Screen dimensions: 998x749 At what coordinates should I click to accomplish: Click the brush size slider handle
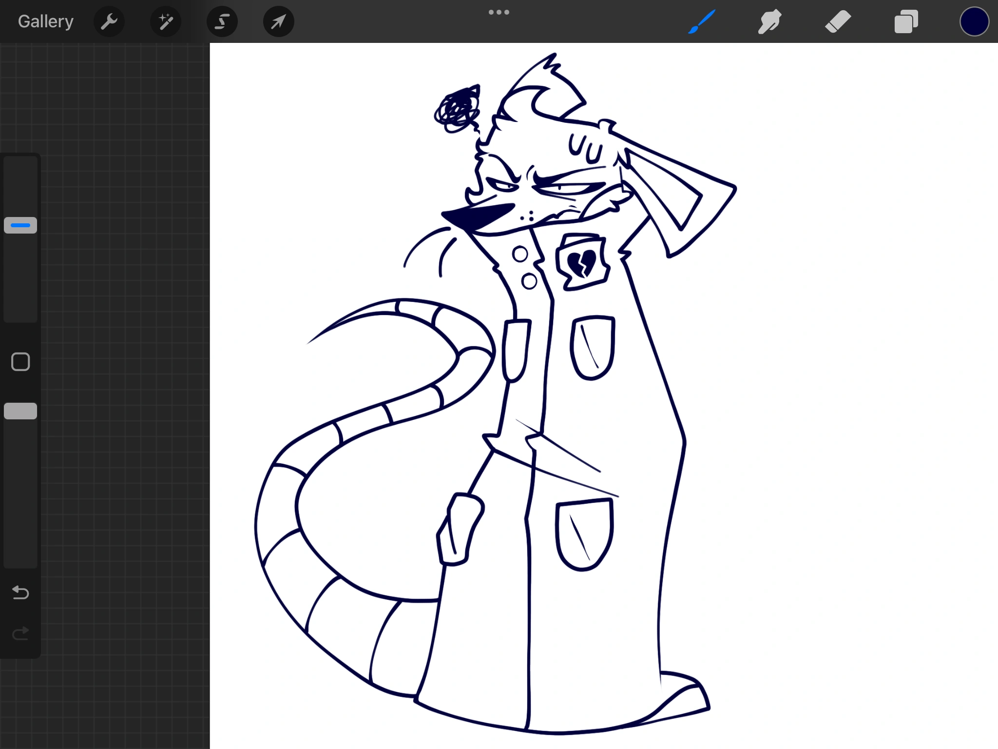pyautogui.click(x=20, y=225)
